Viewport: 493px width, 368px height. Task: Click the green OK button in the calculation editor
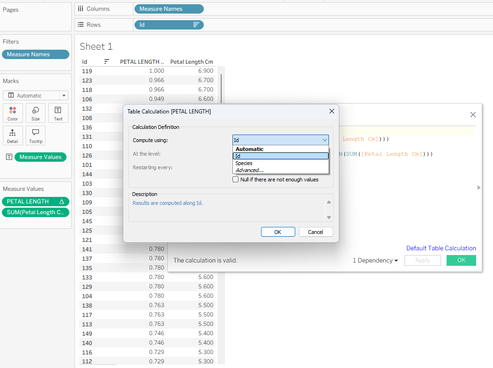click(x=461, y=260)
